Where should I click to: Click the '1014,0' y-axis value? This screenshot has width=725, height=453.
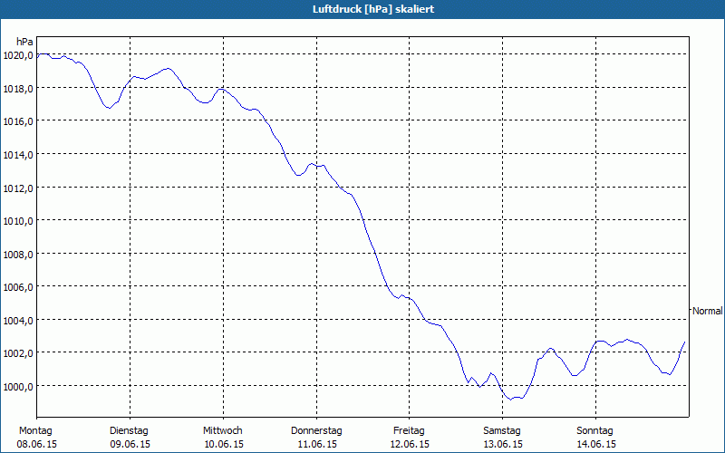18,155
